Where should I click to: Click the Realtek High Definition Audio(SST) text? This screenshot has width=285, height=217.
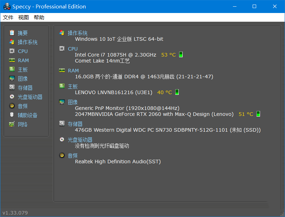[x=118, y=162]
